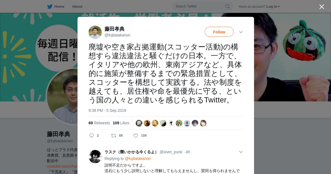Click the Twitter bird logo
The height and width of the screenshot is (174, 331).
tap(50, 6)
